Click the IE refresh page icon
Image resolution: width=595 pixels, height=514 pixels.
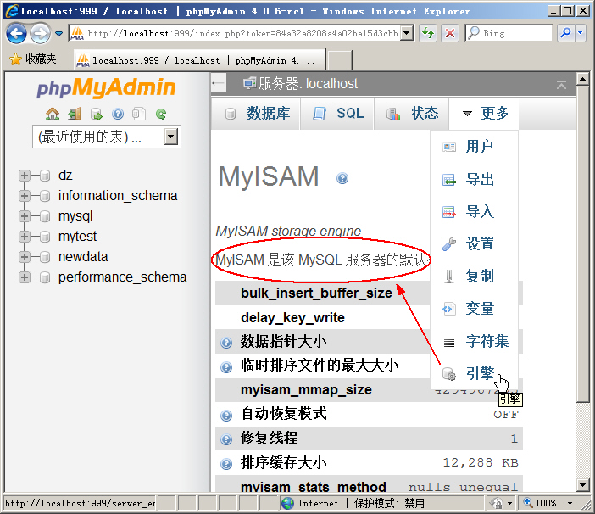click(428, 33)
